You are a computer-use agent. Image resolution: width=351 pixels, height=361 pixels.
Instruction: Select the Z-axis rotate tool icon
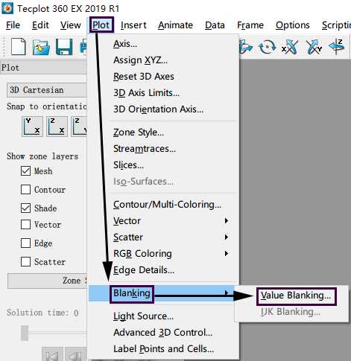(337, 46)
